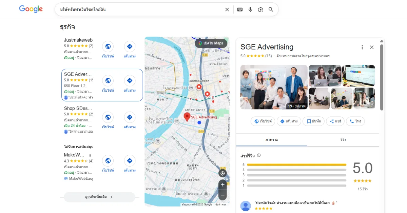Start voice search with microphone
This screenshot has height=213, width=407.
250,9
